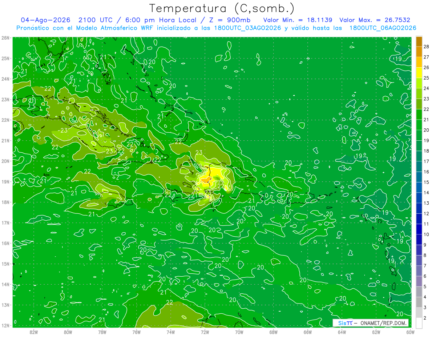
Task: Click the "16N" latitude label
Action: pos(5,243)
